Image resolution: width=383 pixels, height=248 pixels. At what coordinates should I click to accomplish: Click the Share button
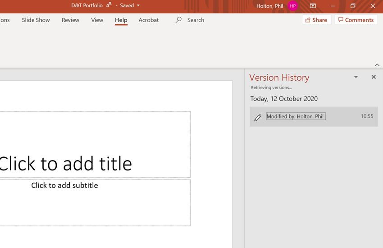pyautogui.click(x=316, y=20)
